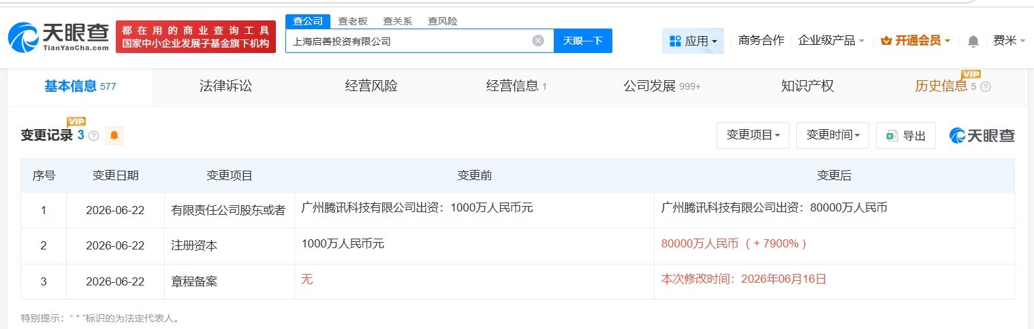Select the 注册资本 change item cell
This screenshot has width=1034, height=329.
point(230,246)
